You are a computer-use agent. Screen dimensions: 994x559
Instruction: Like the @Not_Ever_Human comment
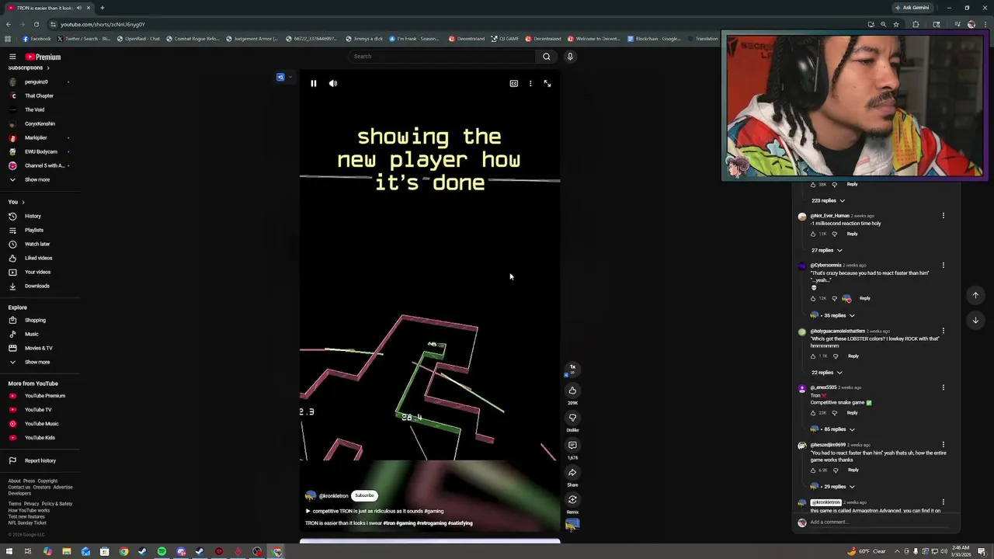813,234
